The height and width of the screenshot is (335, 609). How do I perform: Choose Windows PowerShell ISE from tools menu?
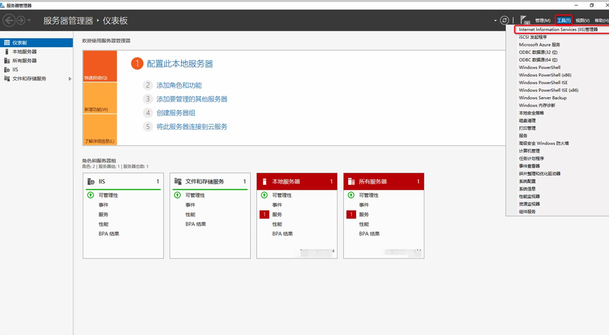click(543, 83)
